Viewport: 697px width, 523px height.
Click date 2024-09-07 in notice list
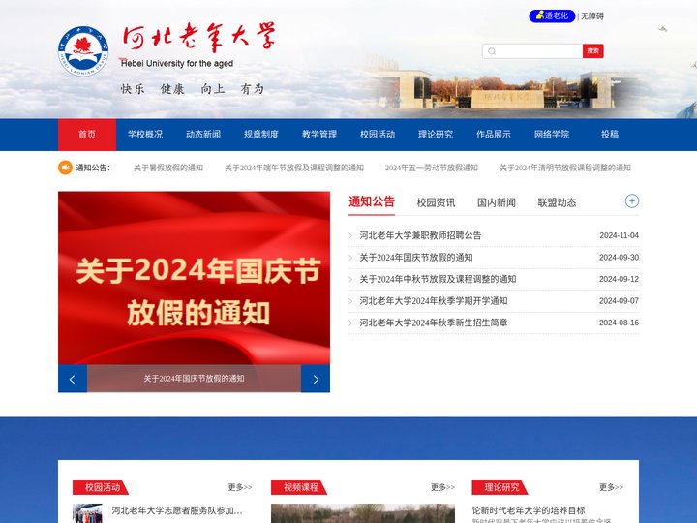(620, 301)
